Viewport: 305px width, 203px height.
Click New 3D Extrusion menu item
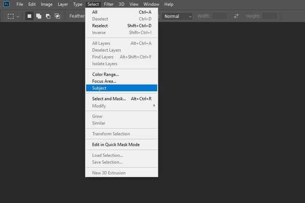tap(122, 173)
